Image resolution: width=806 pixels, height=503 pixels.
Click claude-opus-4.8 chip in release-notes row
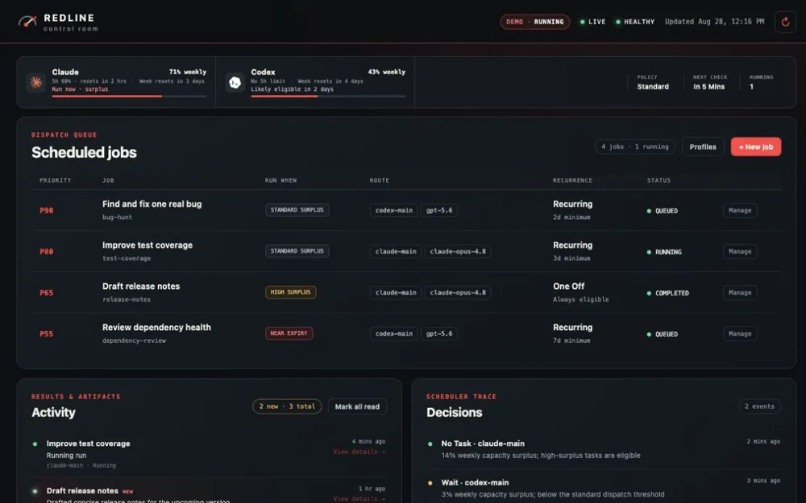coord(458,293)
